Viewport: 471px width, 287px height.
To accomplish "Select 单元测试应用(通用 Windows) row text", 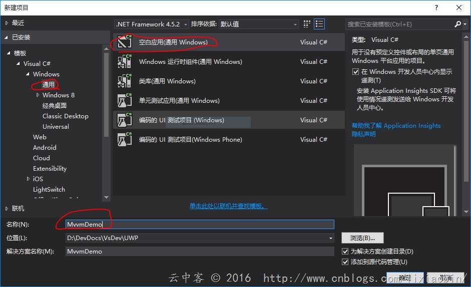I will pos(179,100).
